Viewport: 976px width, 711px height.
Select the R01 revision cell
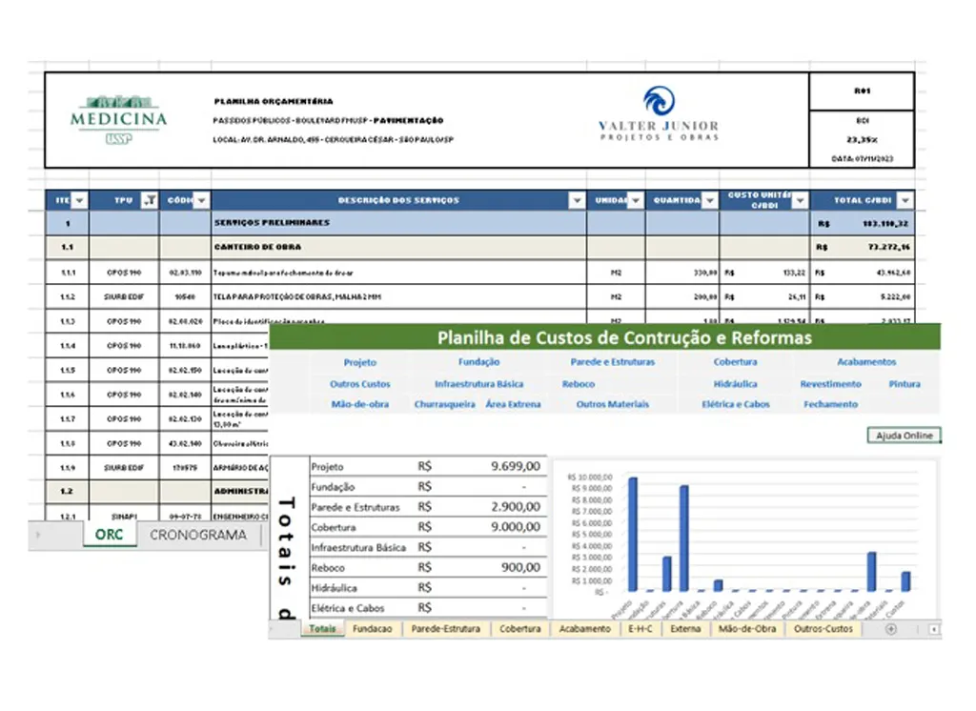point(862,91)
